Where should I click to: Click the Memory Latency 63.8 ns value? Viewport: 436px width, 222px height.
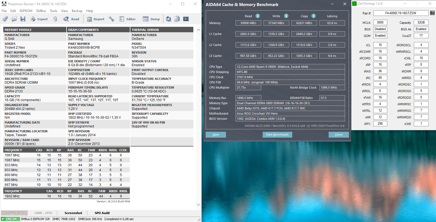pyautogui.click(x=332, y=23)
